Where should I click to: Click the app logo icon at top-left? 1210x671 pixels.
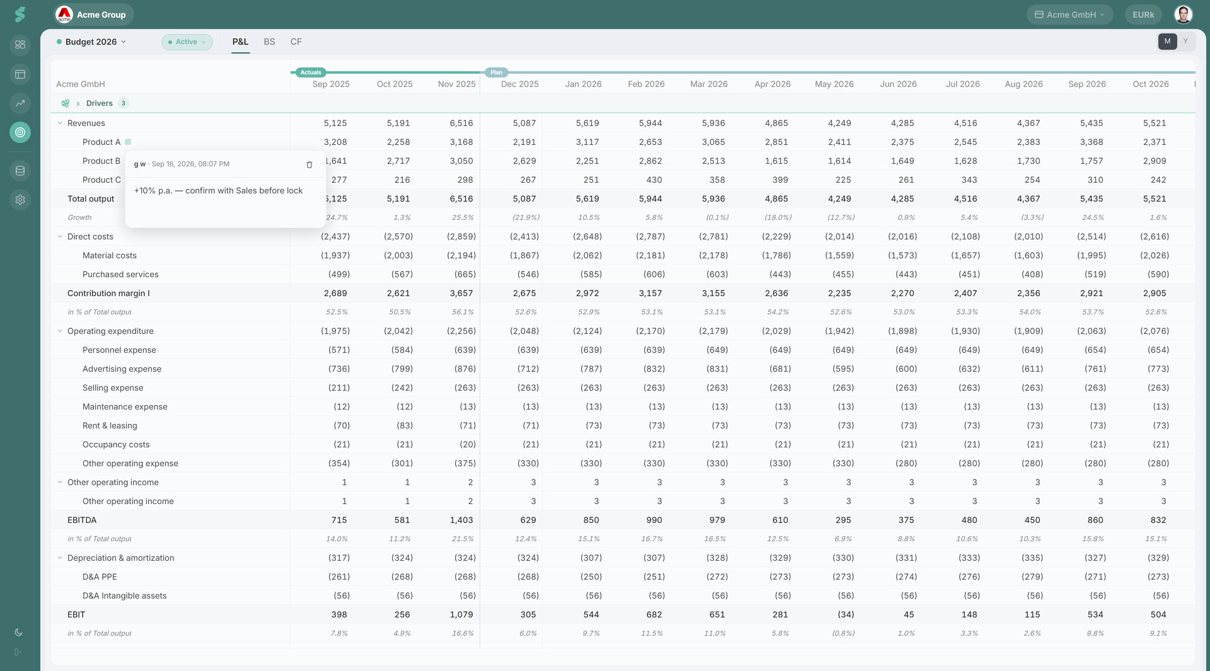[20, 14]
